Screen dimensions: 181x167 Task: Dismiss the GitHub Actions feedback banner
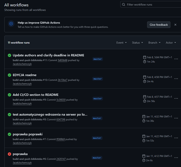[175, 25]
